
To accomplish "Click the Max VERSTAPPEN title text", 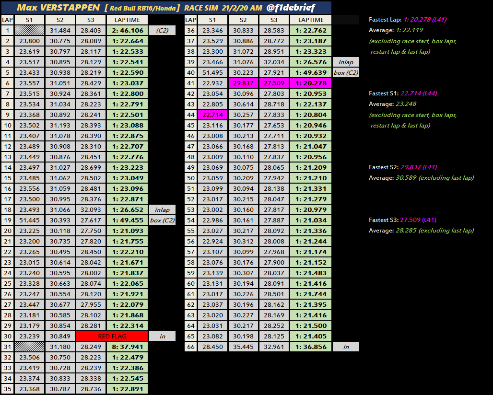I will coord(58,8).
